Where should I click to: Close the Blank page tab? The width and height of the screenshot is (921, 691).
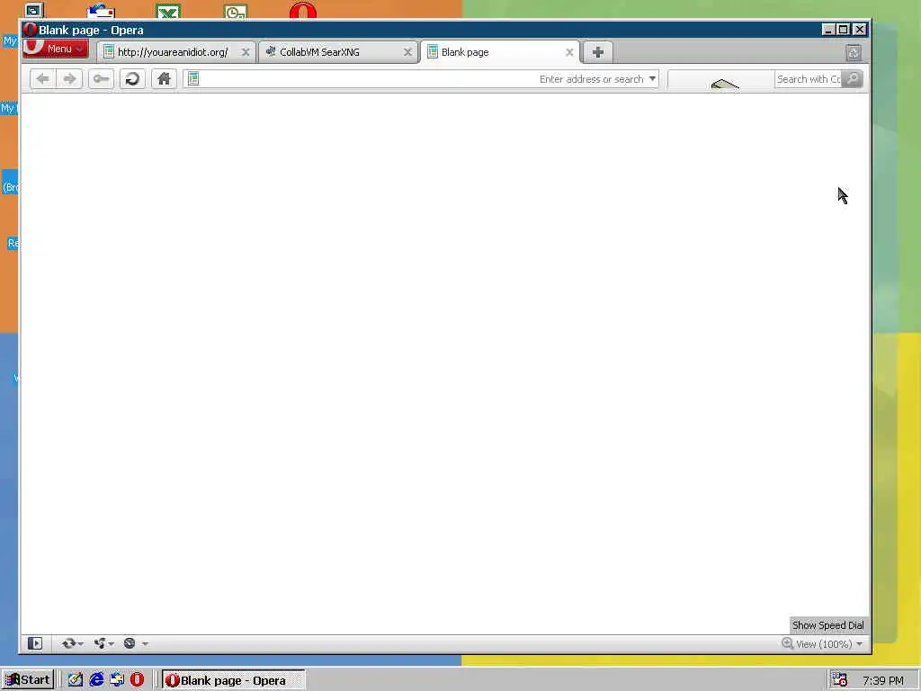[569, 52]
